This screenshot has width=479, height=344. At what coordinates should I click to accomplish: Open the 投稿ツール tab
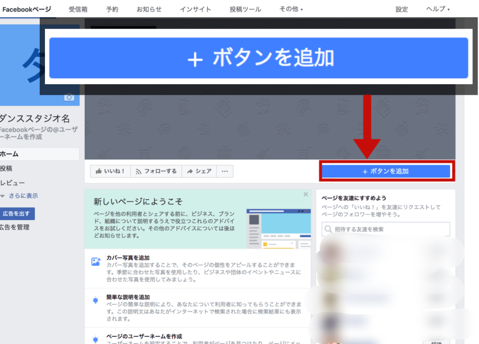point(245,9)
